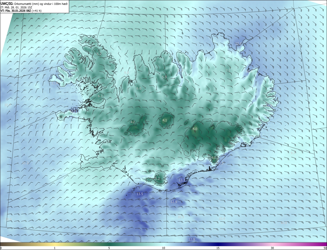Click the 13.1 value label at the coast
327x250 pixels.
click(182, 180)
